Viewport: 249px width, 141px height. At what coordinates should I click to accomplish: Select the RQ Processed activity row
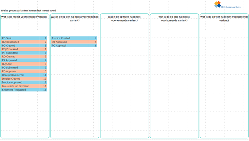(24, 49)
